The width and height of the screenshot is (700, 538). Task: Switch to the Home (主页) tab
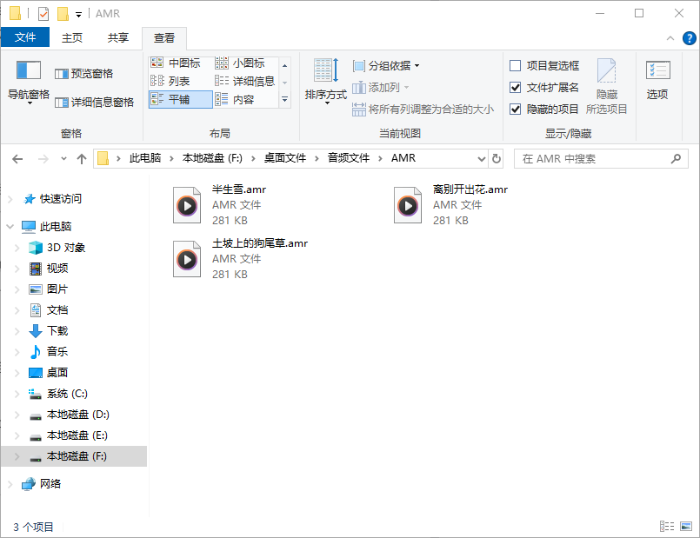(x=72, y=38)
